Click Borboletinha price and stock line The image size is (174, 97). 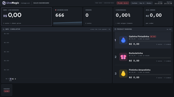tap(139, 56)
